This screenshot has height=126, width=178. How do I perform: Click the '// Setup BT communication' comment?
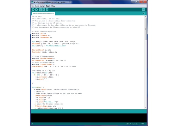43,56
